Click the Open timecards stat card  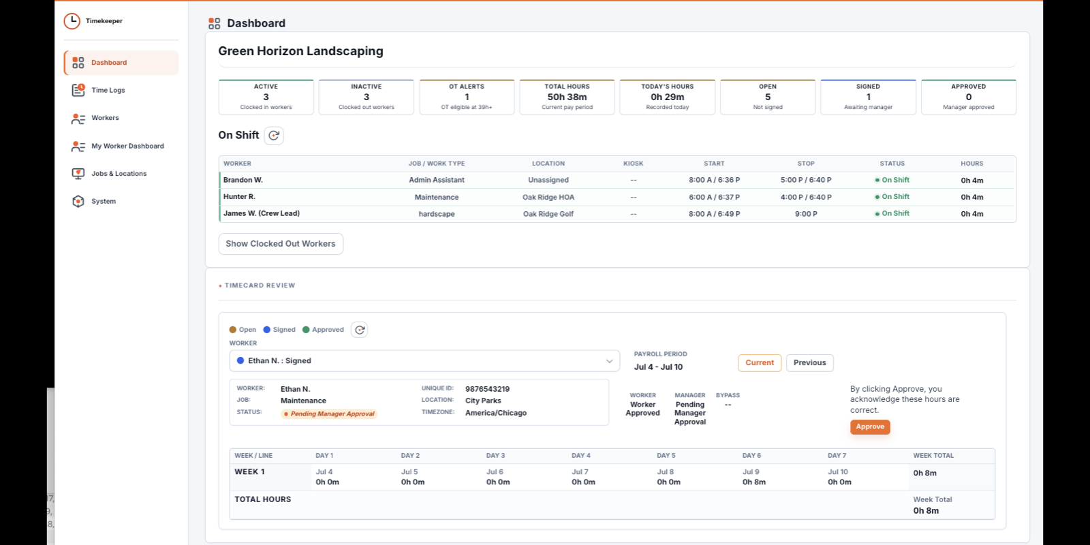[x=768, y=97]
